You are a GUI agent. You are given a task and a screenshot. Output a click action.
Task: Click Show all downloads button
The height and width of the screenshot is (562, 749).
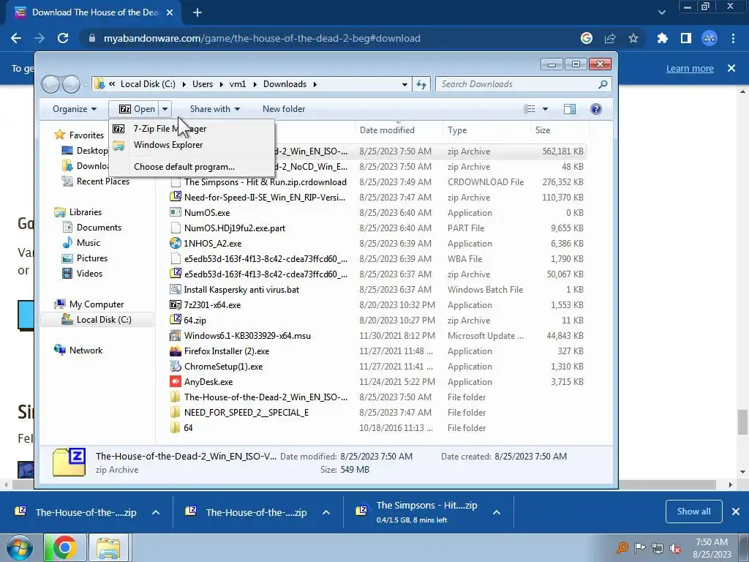tap(693, 512)
